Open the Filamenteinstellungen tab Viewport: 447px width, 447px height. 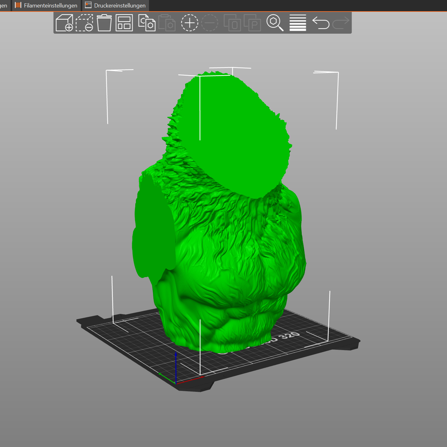pyautogui.click(x=46, y=6)
